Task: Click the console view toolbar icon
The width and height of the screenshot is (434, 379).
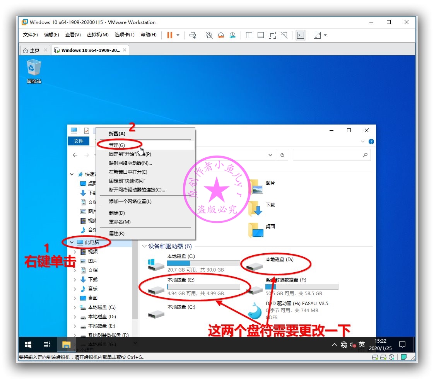Action: (x=301, y=35)
